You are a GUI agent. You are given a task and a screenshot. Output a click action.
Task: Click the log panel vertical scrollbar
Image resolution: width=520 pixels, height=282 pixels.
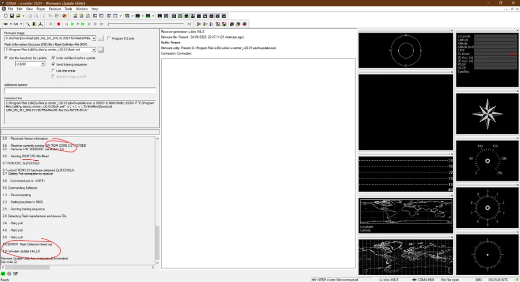coord(157,201)
